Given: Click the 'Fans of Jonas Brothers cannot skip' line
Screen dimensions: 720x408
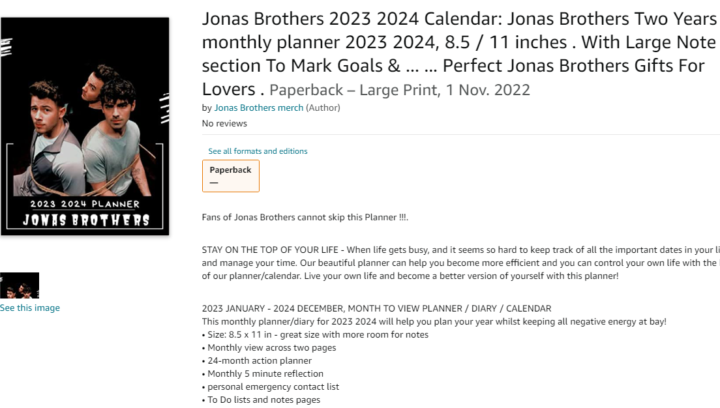Looking at the screenshot, I should click(305, 217).
